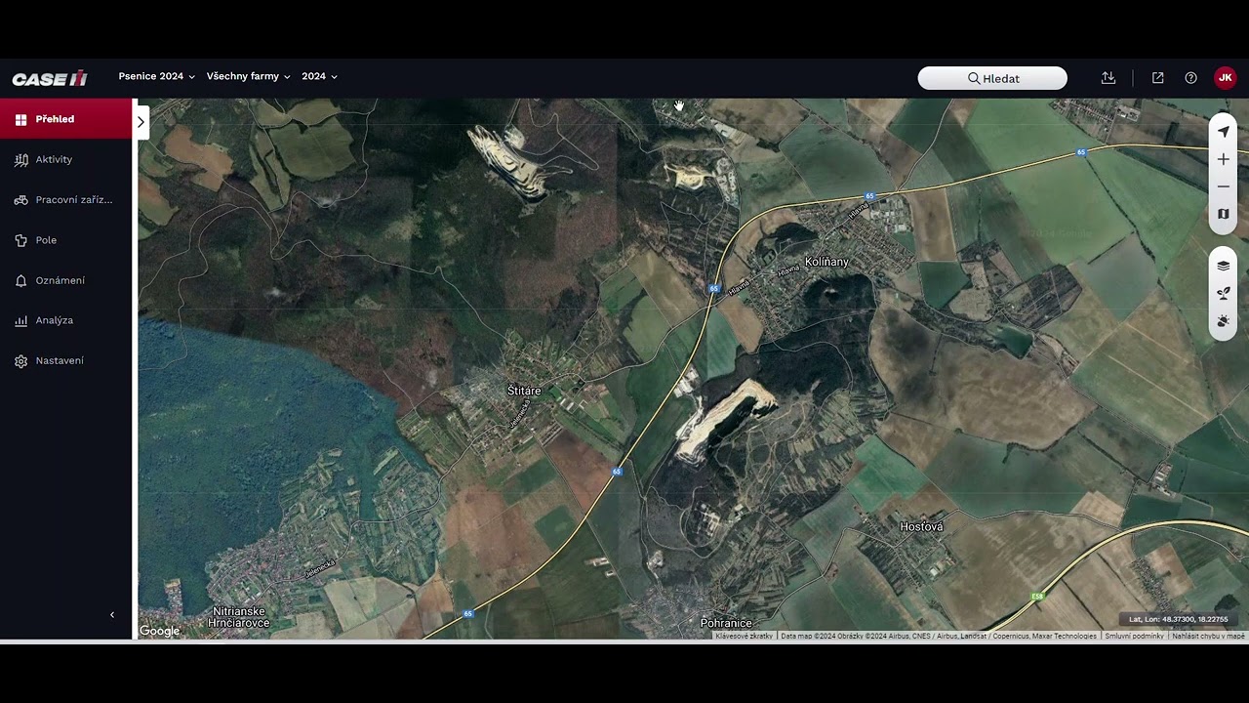Viewport: 1249px width, 703px height.
Task: Click the download tray icon
Action: click(x=1108, y=78)
